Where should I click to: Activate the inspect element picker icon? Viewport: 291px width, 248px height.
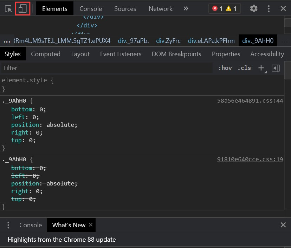click(x=8, y=9)
